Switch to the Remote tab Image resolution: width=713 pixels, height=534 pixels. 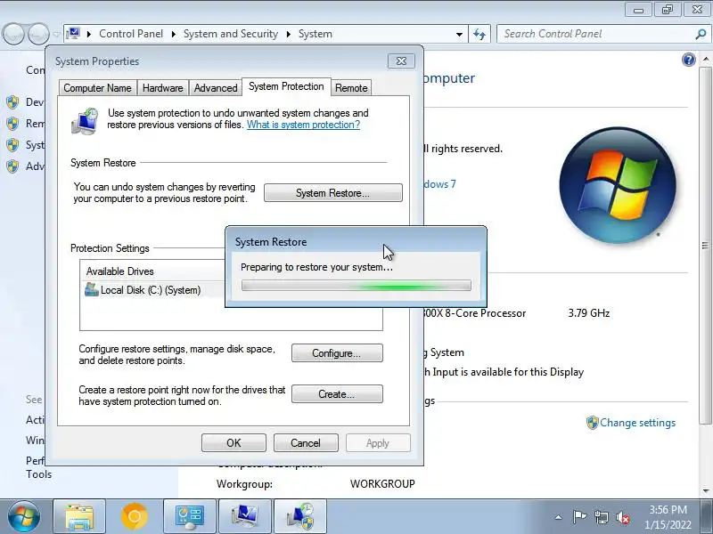click(351, 87)
